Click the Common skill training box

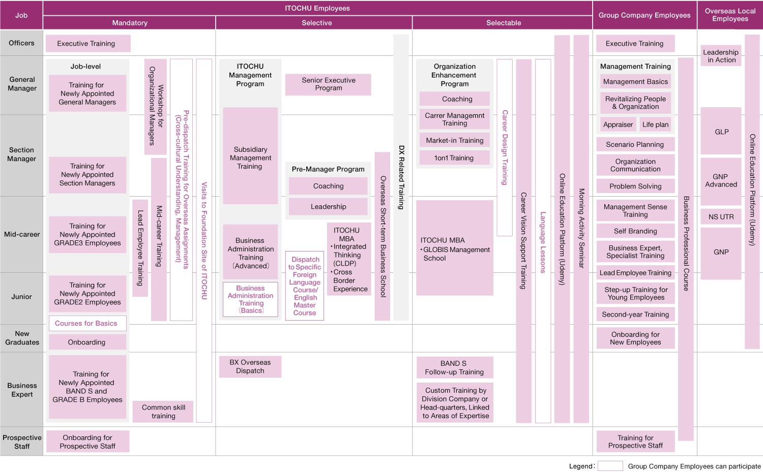pos(163,412)
